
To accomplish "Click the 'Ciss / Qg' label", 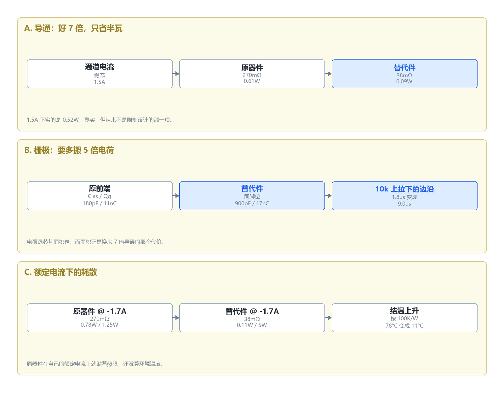I will point(100,196).
